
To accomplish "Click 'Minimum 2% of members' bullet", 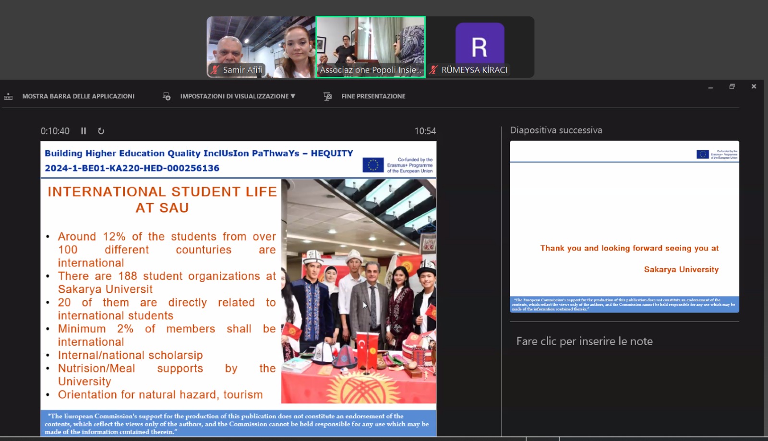I will click(x=167, y=335).
